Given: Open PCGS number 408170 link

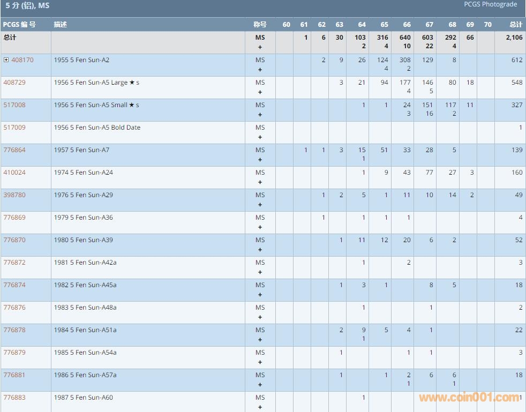Looking at the screenshot, I should click(x=22, y=60).
